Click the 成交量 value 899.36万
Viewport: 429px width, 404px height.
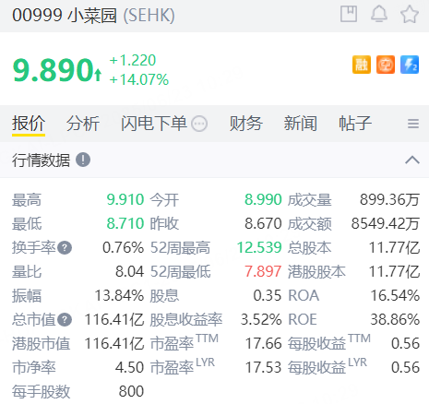pos(389,200)
